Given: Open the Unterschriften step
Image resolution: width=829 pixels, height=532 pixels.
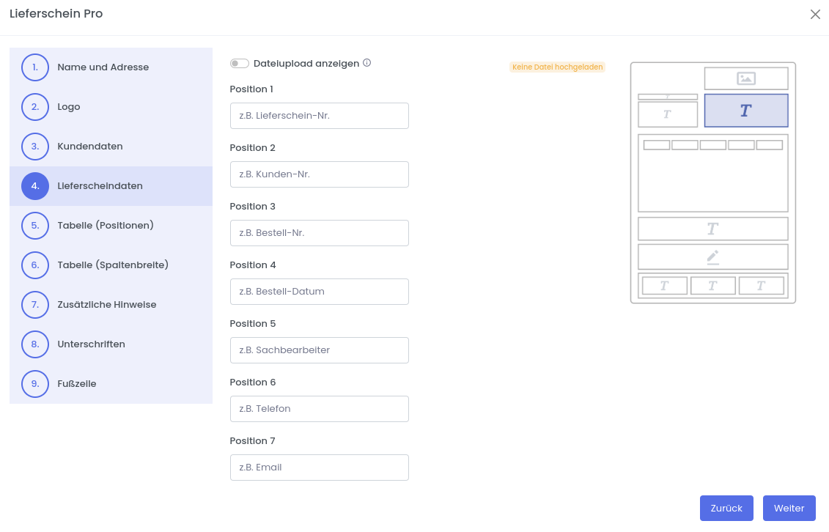Looking at the screenshot, I should pos(92,344).
